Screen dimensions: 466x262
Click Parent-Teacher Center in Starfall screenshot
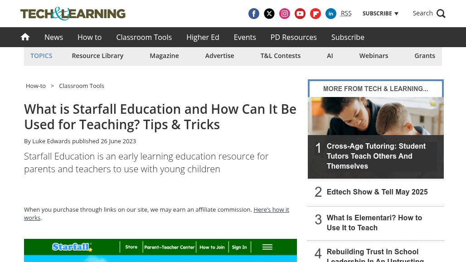coord(170,247)
